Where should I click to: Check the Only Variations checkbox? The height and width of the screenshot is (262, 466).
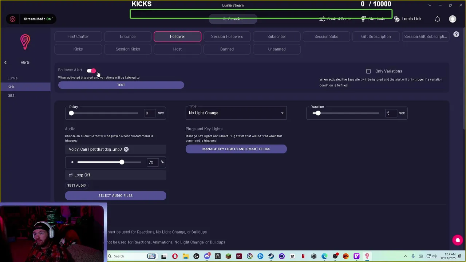point(368,71)
